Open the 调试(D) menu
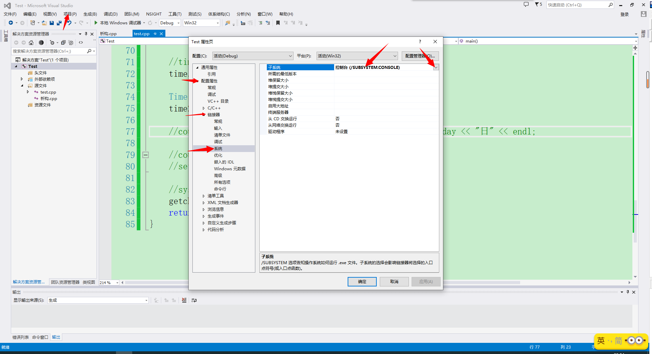The width and height of the screenshot is (652, 354). [111, 14]
